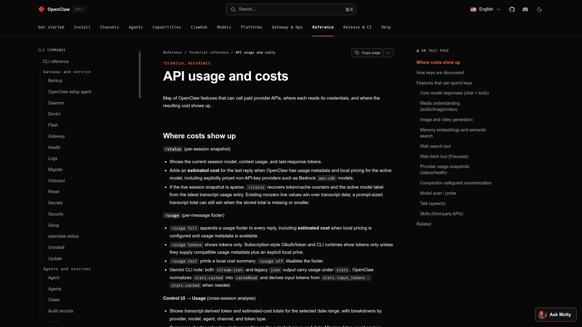The image size is (582, 327).
Task: Open the Ask Molty assistant
Action: click(556, 315)
